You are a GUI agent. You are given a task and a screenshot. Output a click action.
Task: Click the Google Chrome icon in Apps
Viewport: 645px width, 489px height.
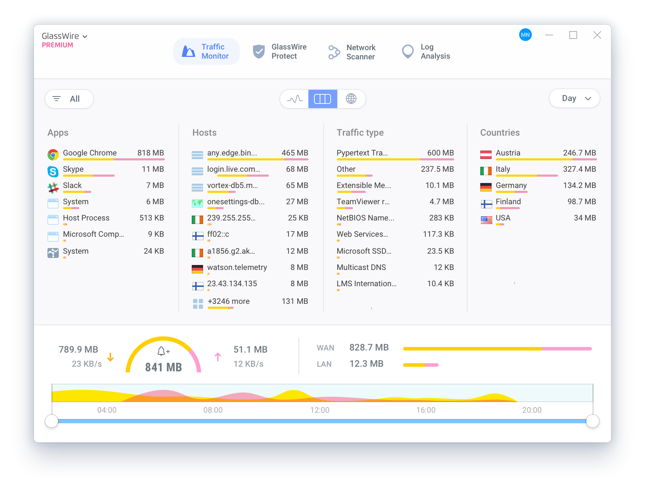pos(53,155)
